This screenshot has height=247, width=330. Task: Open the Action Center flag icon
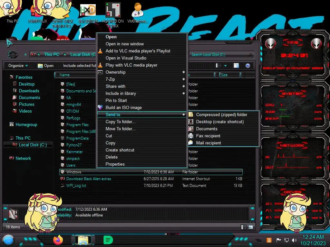pyautogui.click(x=278, y=240)
